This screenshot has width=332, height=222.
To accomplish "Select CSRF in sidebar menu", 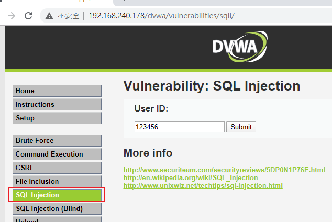I will click(x=57, y=168).
